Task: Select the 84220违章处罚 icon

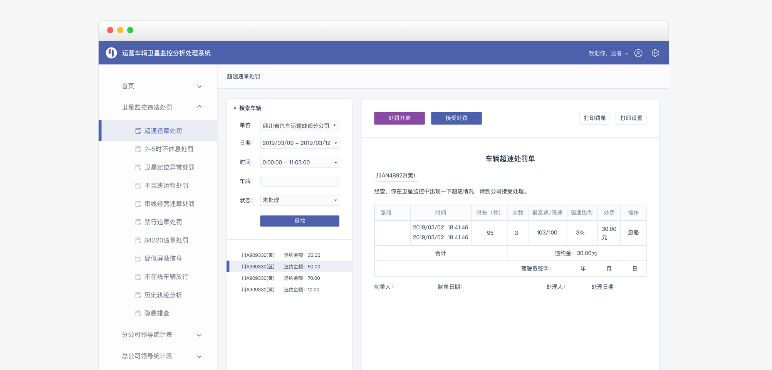Action: point(138,240)
